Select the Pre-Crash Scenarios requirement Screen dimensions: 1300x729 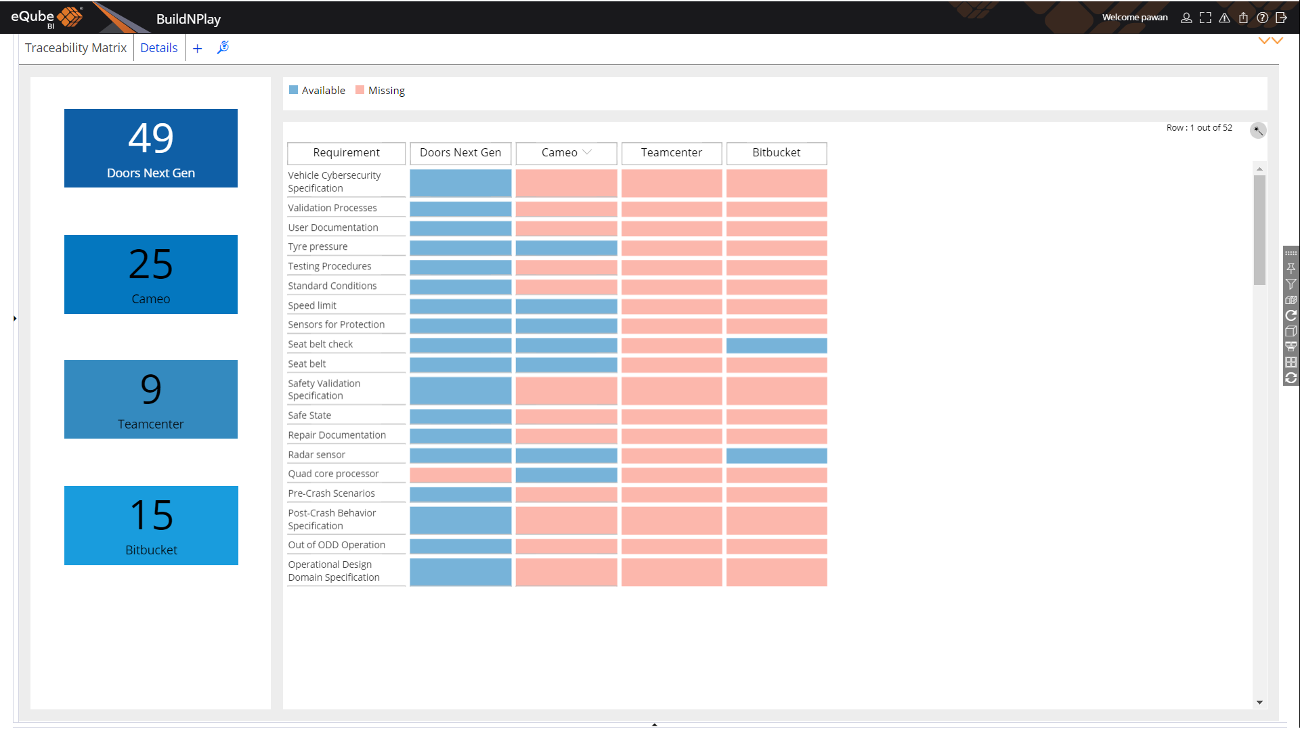[347, 493]
